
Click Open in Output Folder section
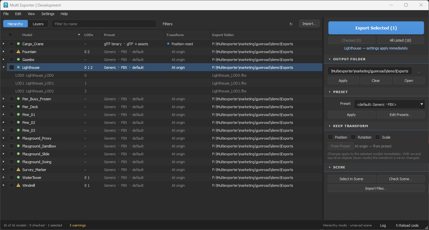409,81
